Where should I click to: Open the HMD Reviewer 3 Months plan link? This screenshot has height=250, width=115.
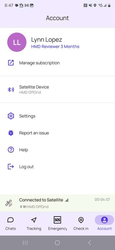tap(55, 47)
